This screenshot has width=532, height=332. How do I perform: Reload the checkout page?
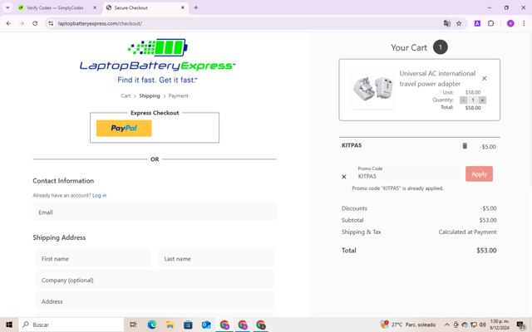(35, 23)
